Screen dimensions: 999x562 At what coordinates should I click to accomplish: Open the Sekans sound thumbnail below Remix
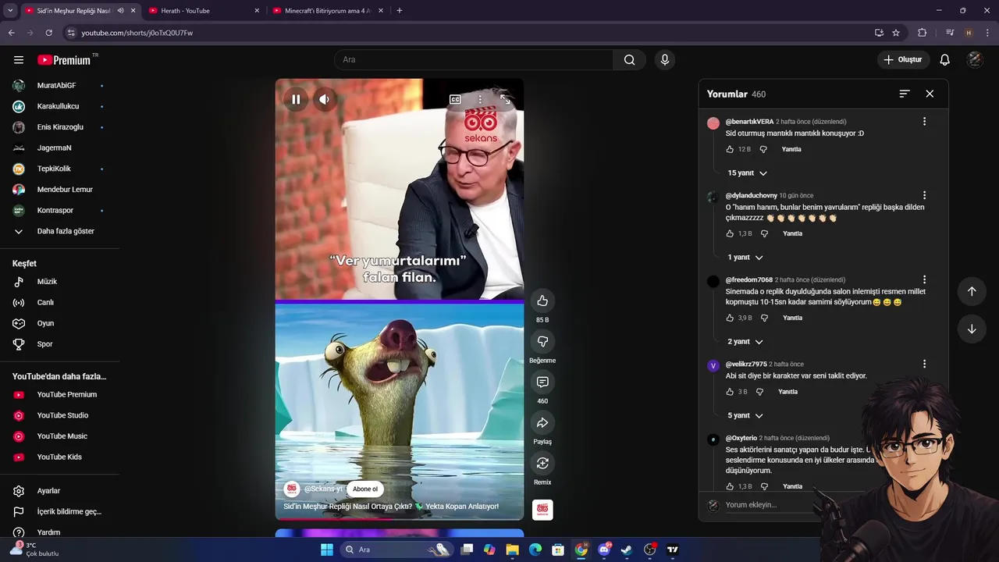tap(542, 510)
